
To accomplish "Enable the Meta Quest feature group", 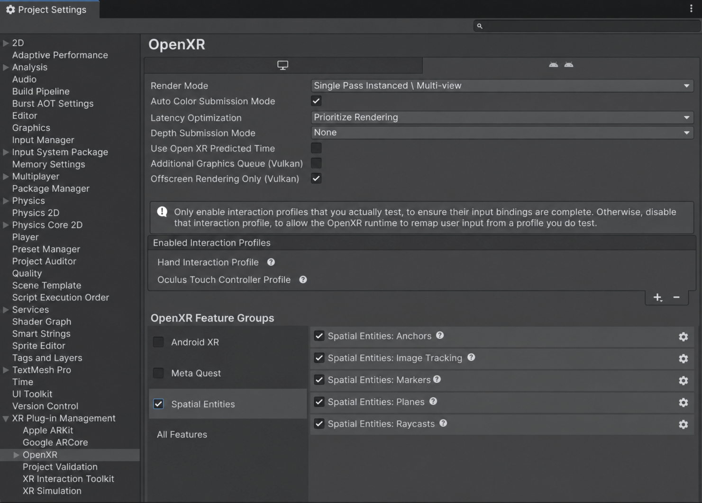I will 158,373.
